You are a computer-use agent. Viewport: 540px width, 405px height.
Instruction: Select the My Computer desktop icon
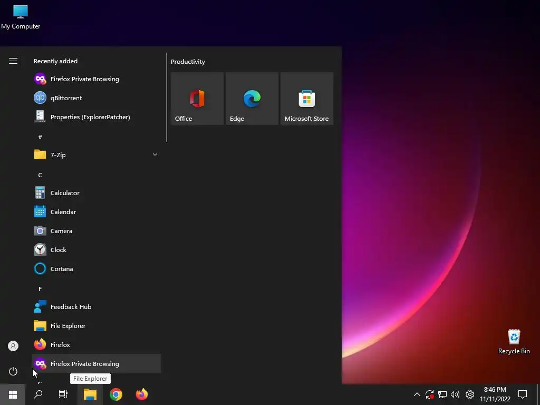pos(21,17)
